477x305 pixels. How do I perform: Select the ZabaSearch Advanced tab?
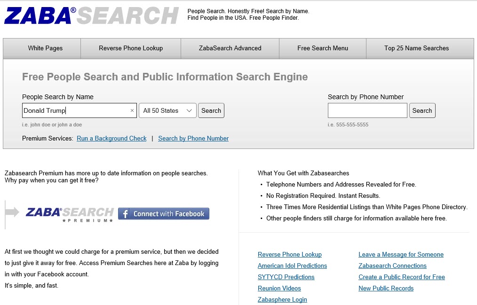tap(230, 48)
